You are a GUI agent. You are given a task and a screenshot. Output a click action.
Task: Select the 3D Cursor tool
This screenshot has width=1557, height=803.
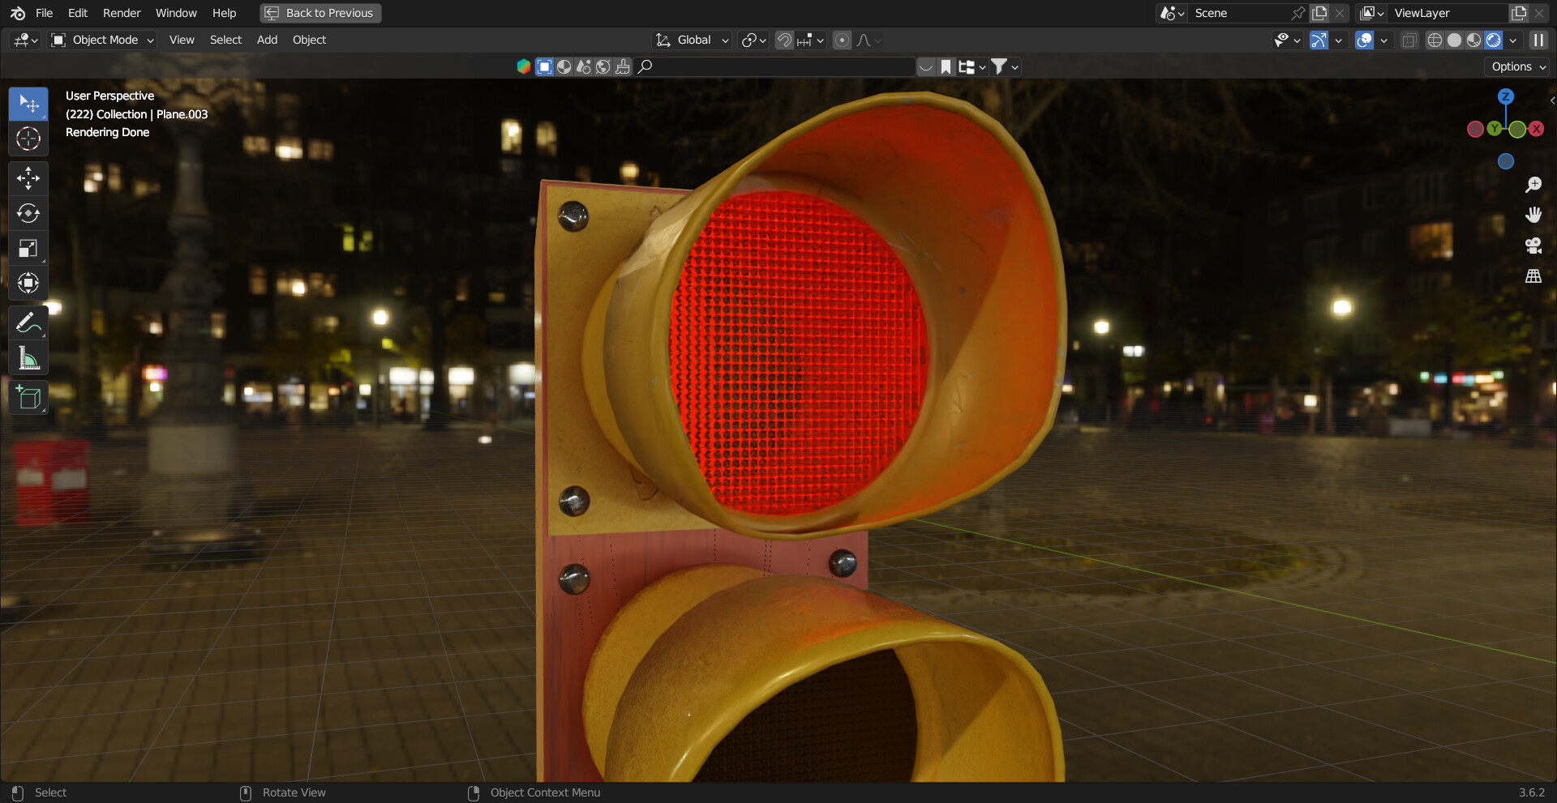28,139
